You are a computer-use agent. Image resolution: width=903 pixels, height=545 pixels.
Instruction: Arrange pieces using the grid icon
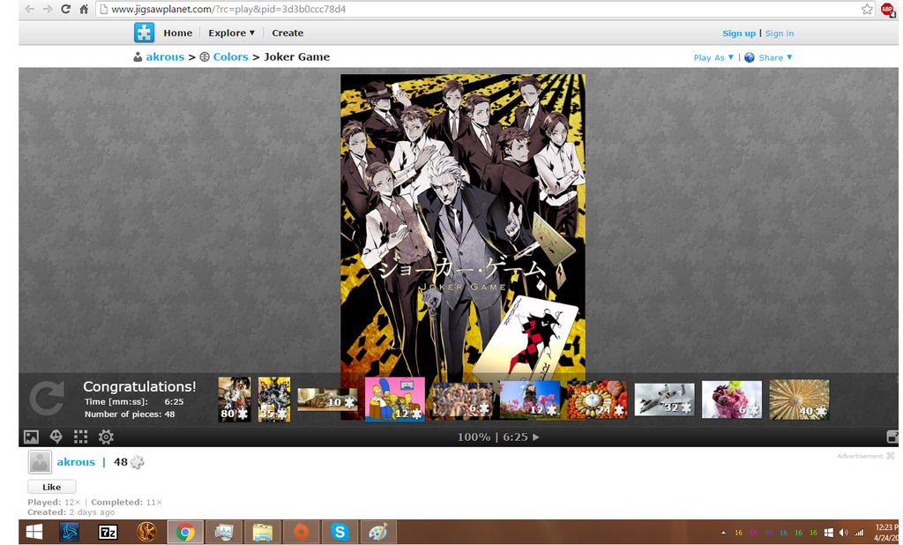tap(80, 437)
